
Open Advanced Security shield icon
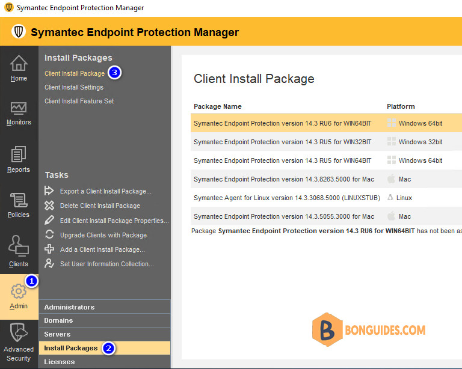click(x=19, y=332)
